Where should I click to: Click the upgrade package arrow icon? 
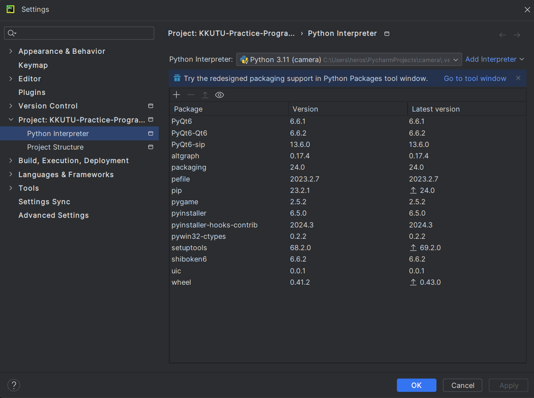point(205,95)
